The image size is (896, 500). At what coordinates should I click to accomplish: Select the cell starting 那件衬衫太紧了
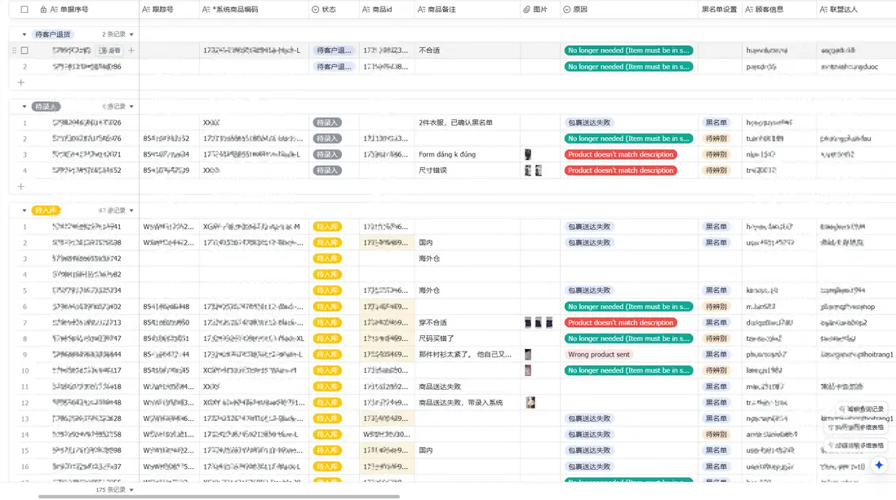point(468,354)
